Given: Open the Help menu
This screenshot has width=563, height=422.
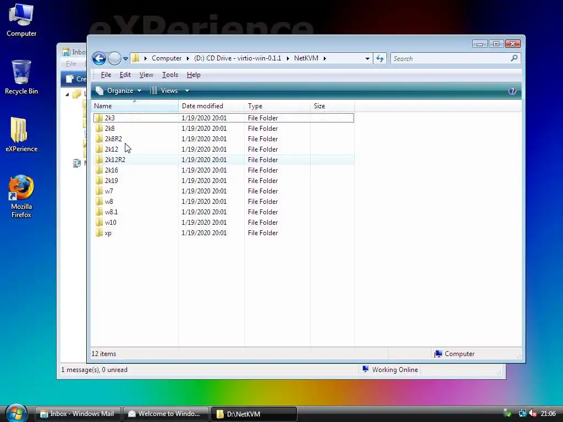Looking at the screenshot, I should pyautogui.click(x=194, y=75).
